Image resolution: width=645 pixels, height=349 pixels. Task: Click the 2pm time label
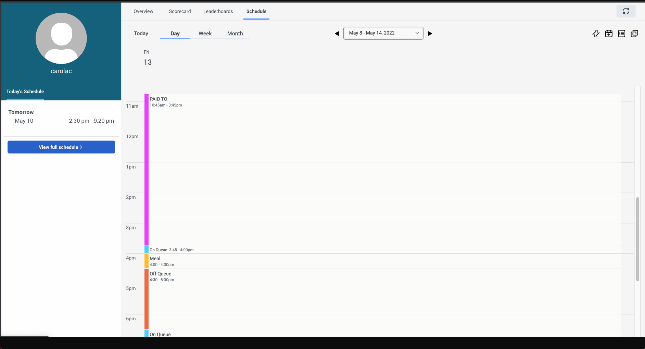pos(131,197)
